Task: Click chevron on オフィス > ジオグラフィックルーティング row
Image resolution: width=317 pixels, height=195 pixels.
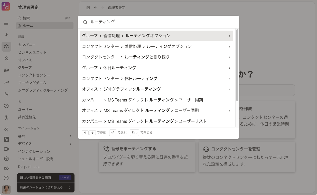Action: point(229,89)
